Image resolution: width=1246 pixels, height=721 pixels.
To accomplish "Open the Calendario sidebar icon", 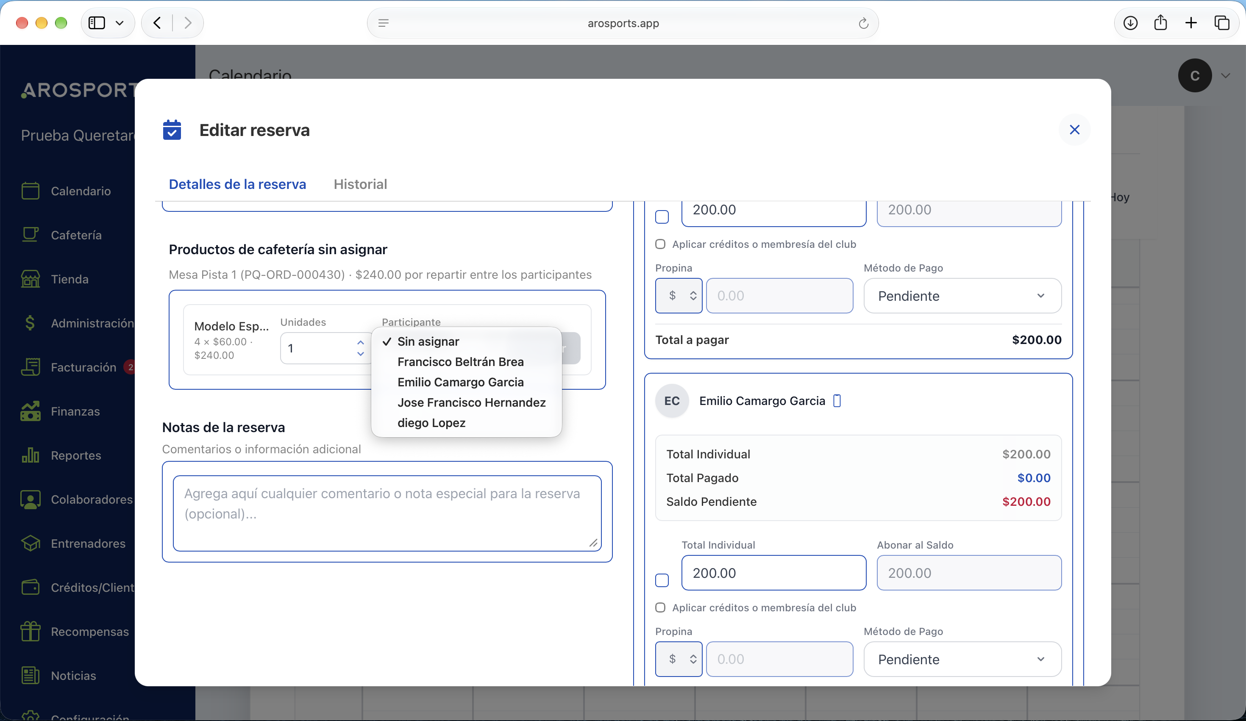I will coord(30,191).
